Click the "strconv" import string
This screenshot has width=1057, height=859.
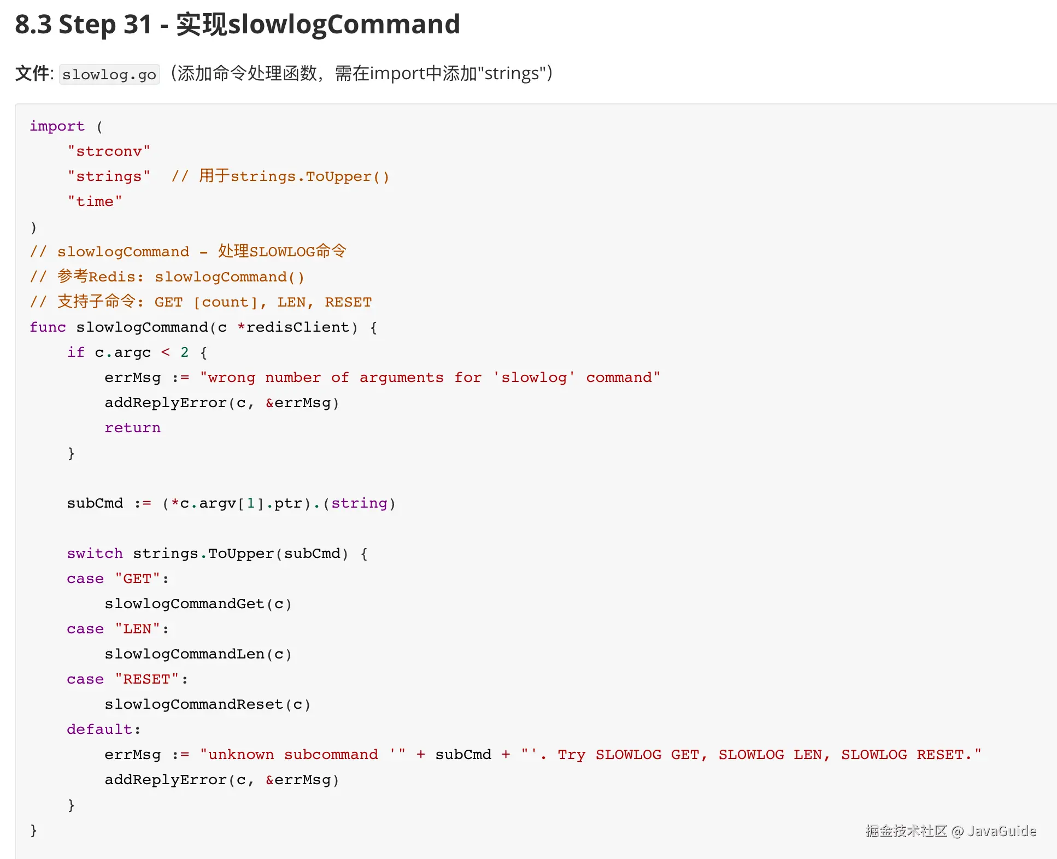(109, 151)
